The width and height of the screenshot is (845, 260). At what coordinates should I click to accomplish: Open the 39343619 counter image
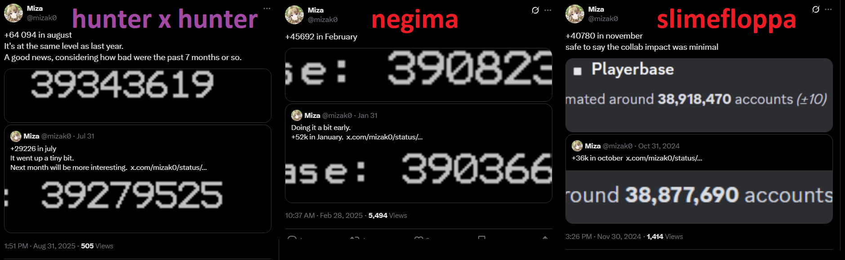point(138,95)
